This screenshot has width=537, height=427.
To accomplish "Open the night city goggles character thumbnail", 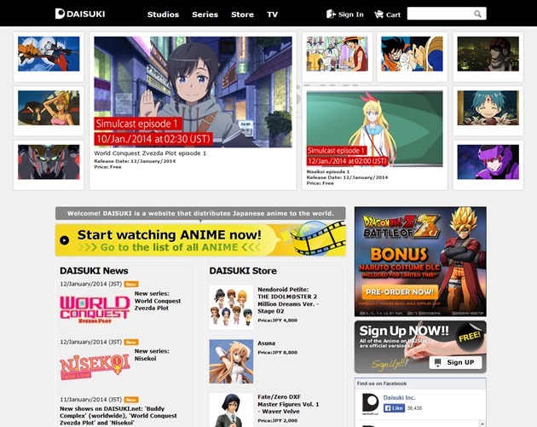I will point(488,54).
